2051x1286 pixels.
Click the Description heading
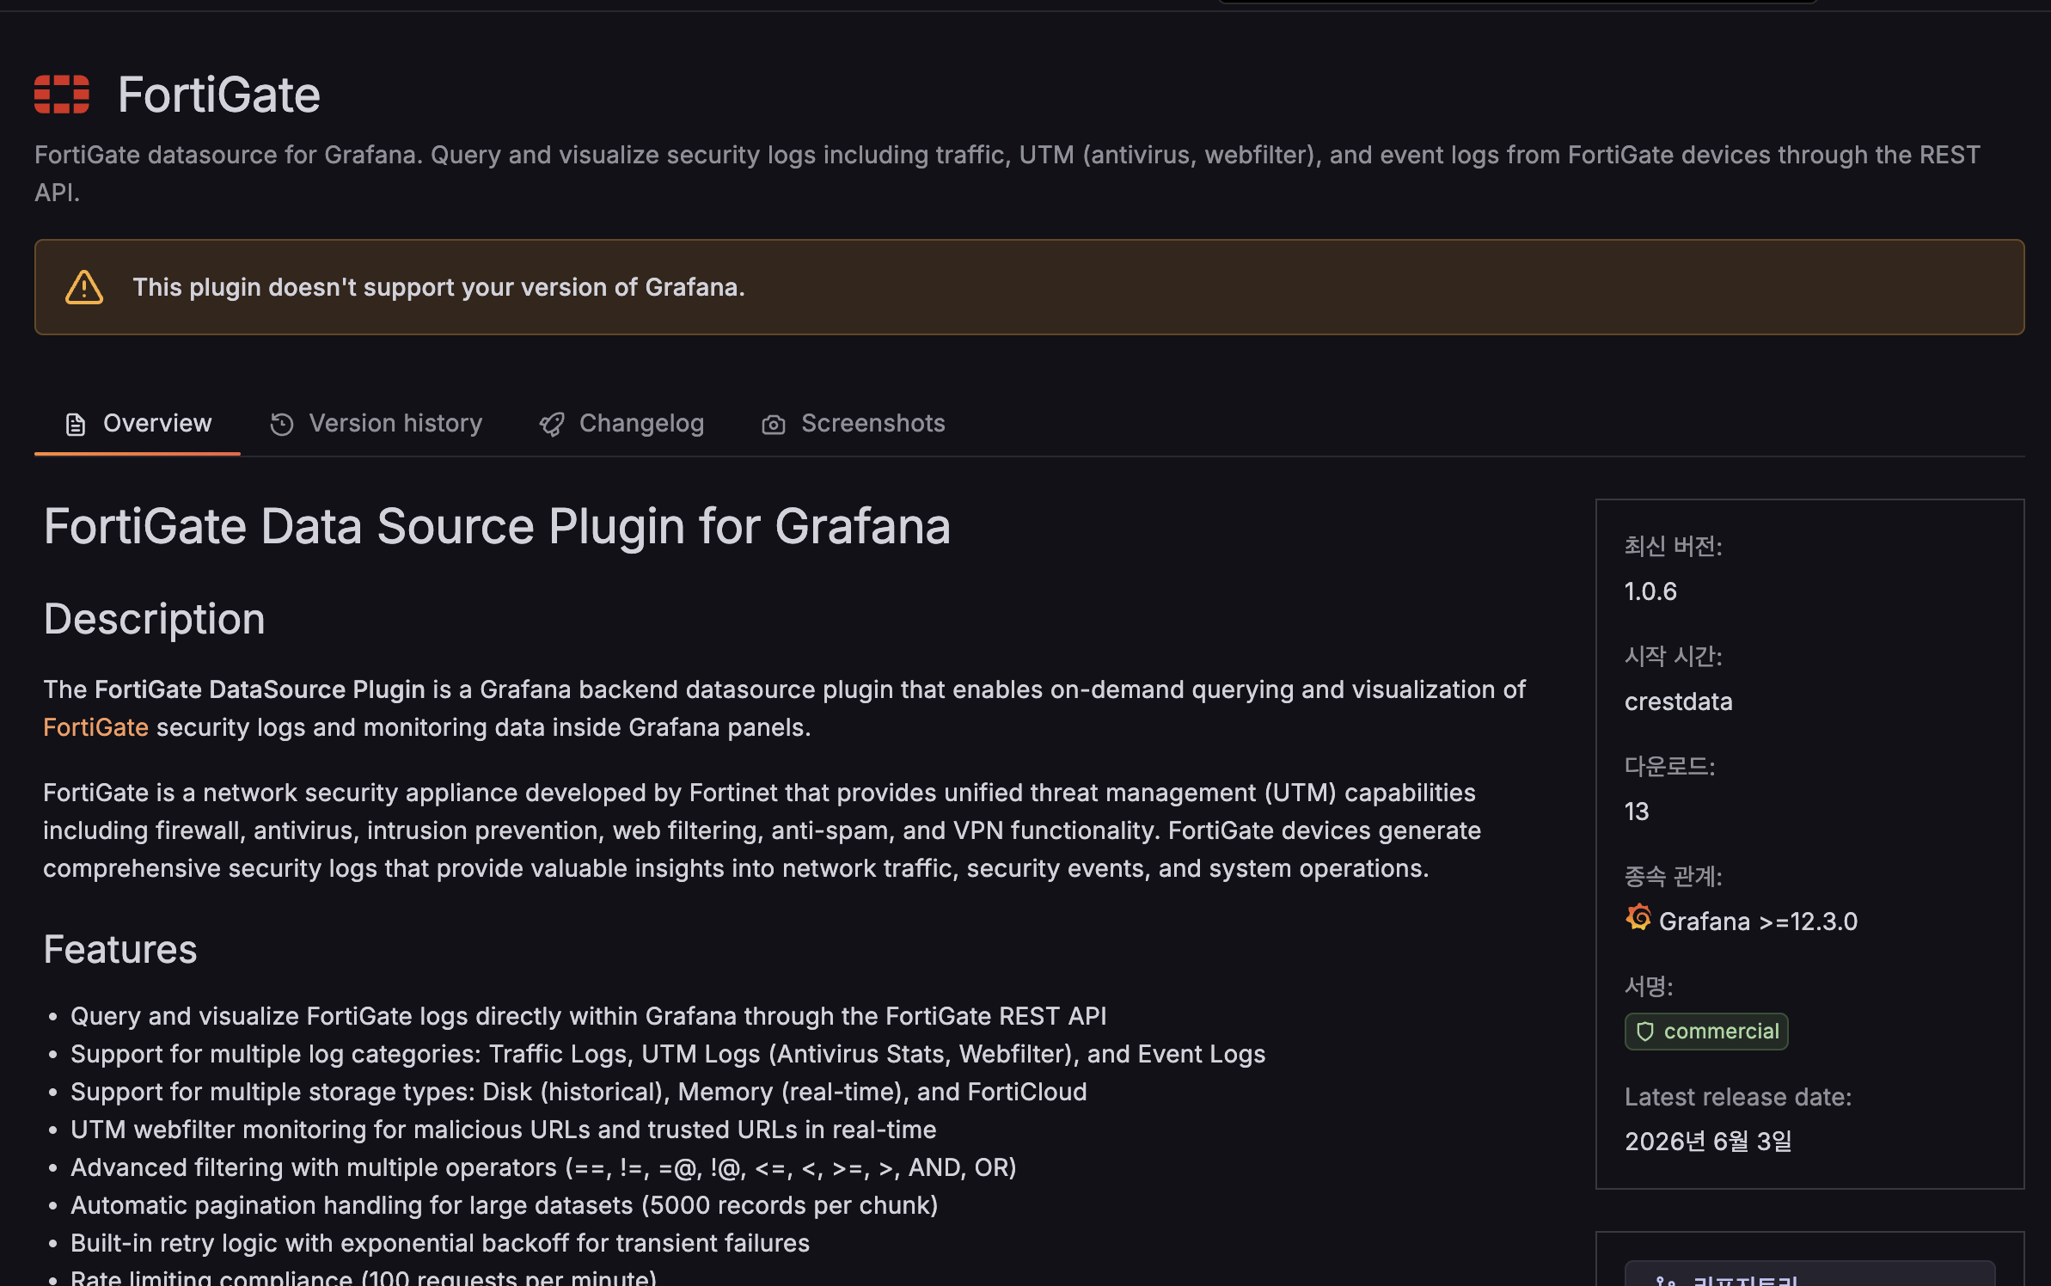click(154, 619)
